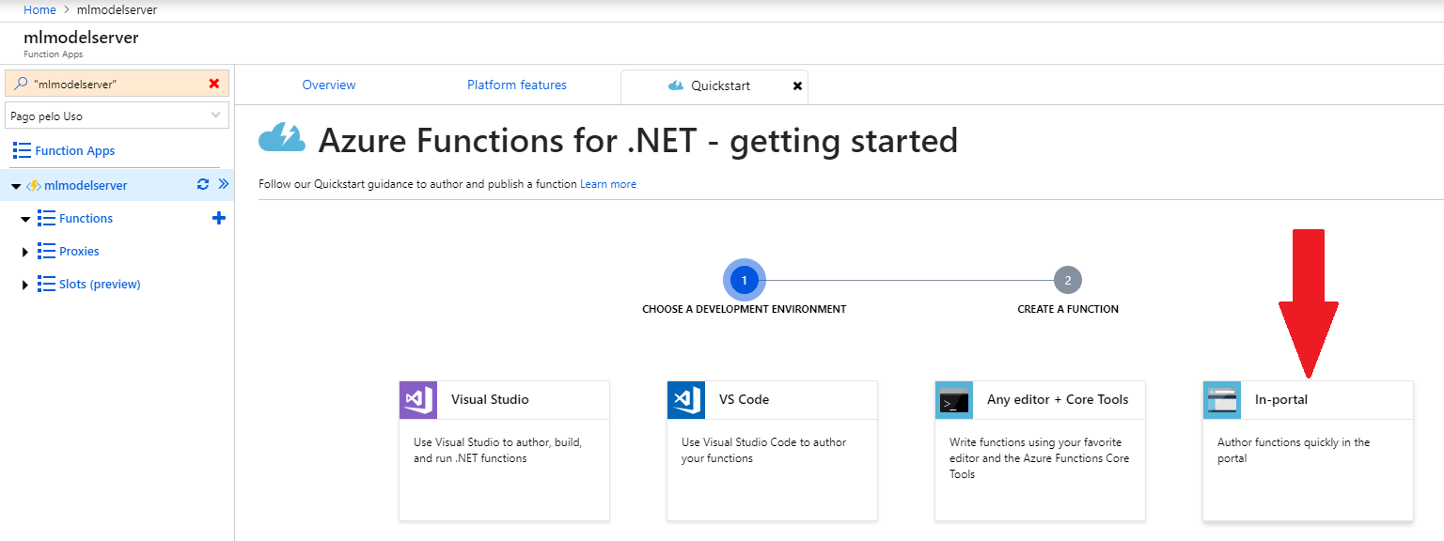This screenshot has width=1444, height=541.
Task: Click the Visual Studio purple icon
Action: pos(417,400)
